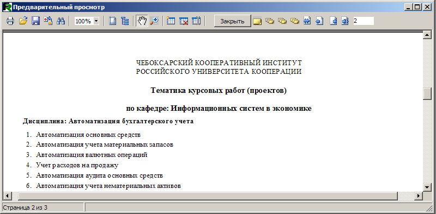The height and width of the screenshot is (214, 436).
Task: Click item 'Автоматизация основных средств'
Action: point(88,135)
